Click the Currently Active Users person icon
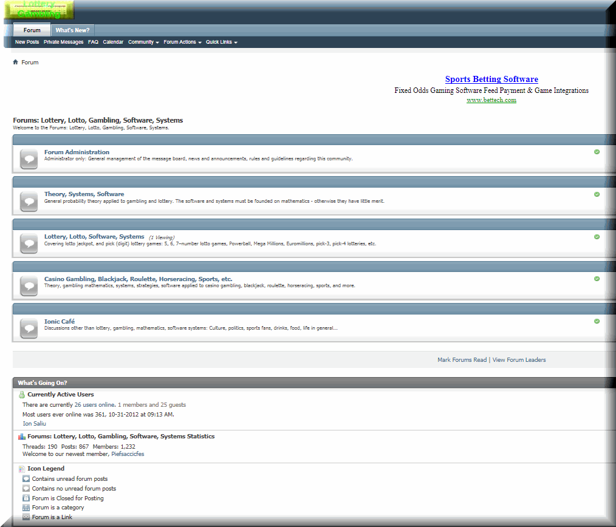The height and width of the screenshot is (527, 616). 22,395
